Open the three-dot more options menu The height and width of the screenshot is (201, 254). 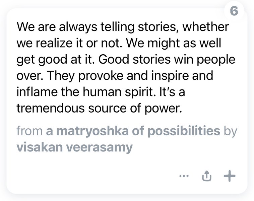click(x=184, y=176)
